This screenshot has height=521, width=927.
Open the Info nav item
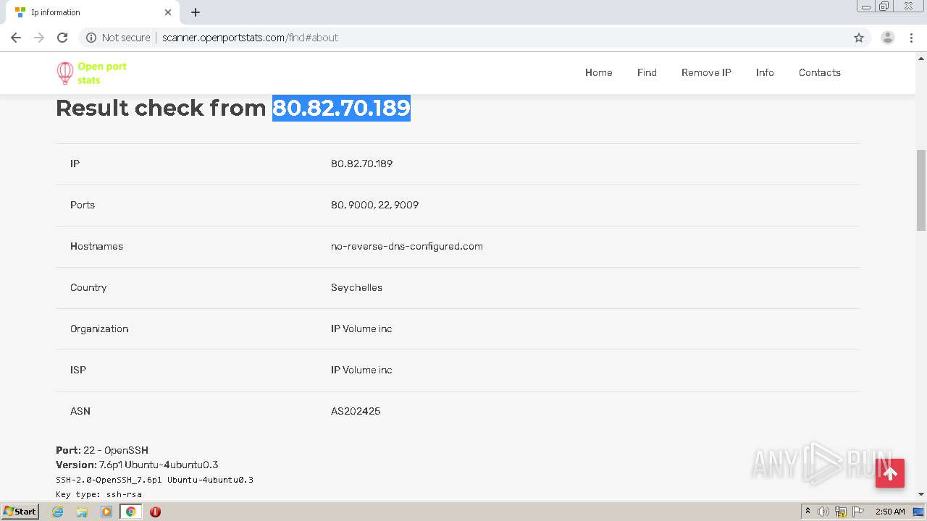point(765,72)
